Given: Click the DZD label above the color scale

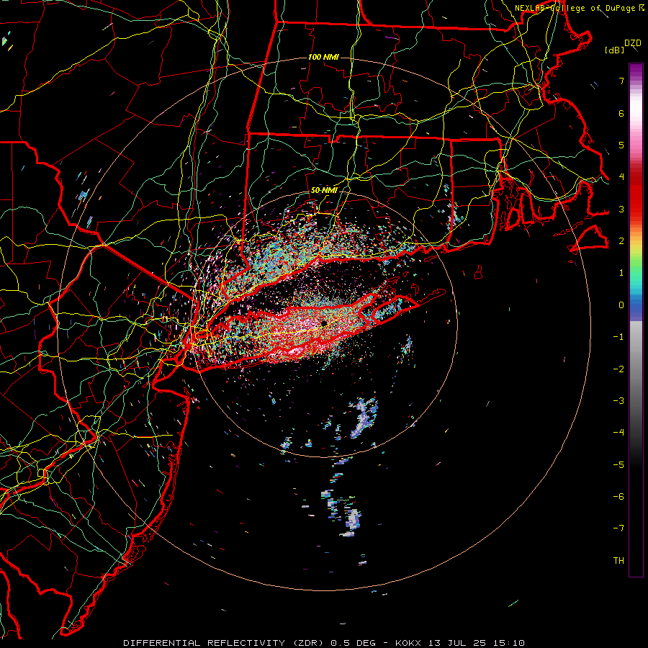Looking at the screenshot, I should click(633, 43).
